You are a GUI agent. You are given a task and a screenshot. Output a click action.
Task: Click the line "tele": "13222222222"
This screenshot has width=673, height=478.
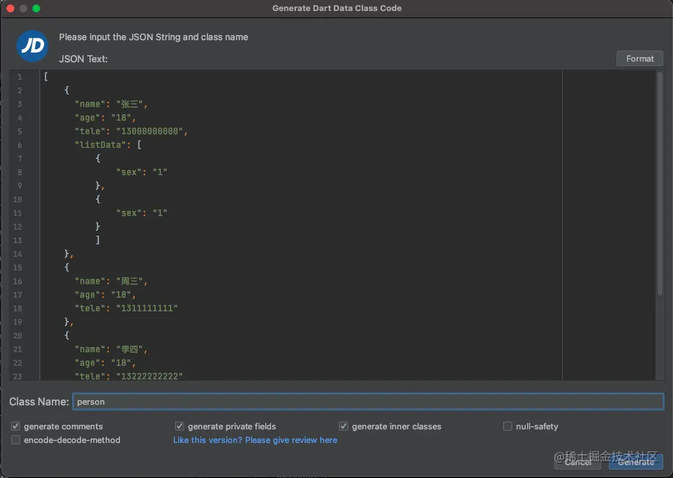[129, 376]
